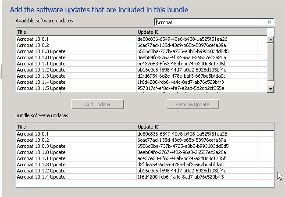Click ID bb16e3c5-f598-44d7-b0d2-6928d103bf4e in bundle list

click(x=182, y=171)
